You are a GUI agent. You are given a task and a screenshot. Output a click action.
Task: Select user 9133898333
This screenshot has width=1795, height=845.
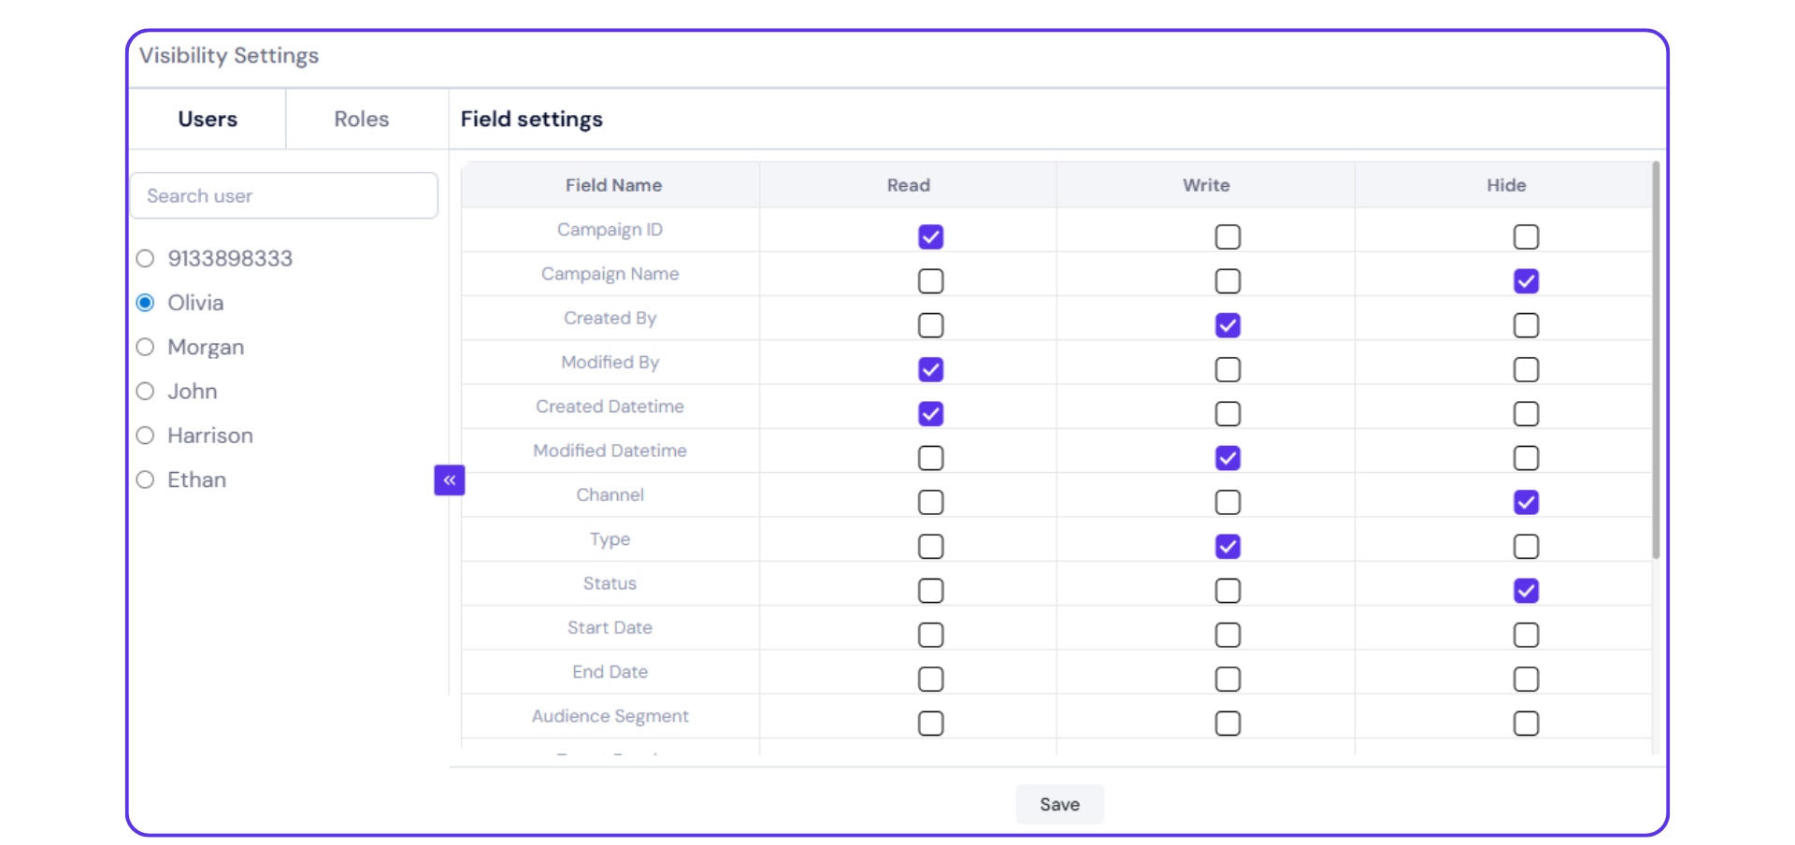click(x=146, y=259)
